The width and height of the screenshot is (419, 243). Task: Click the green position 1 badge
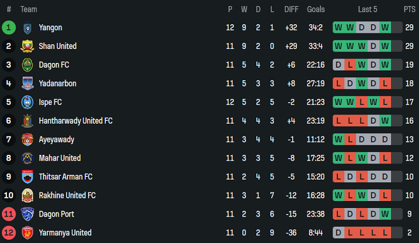(9, 28)
